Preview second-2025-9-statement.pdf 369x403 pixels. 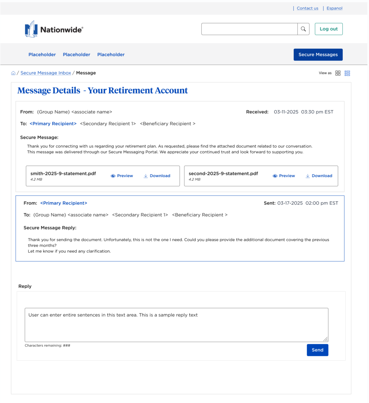284,176
